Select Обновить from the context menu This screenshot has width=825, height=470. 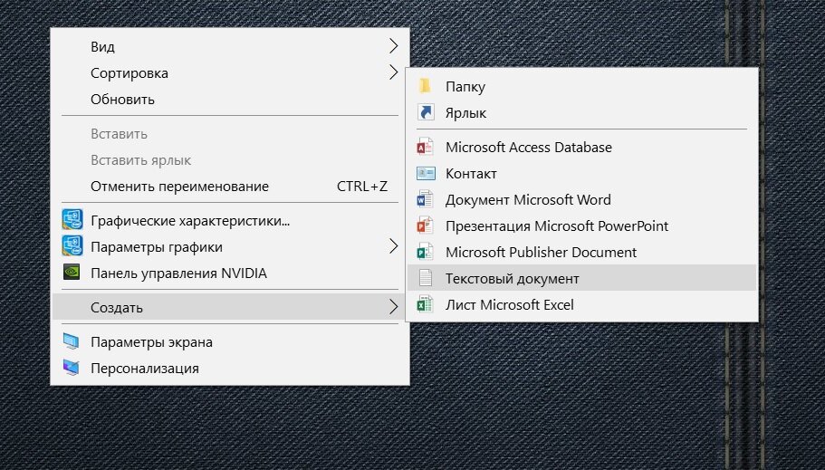click(122, 99)
